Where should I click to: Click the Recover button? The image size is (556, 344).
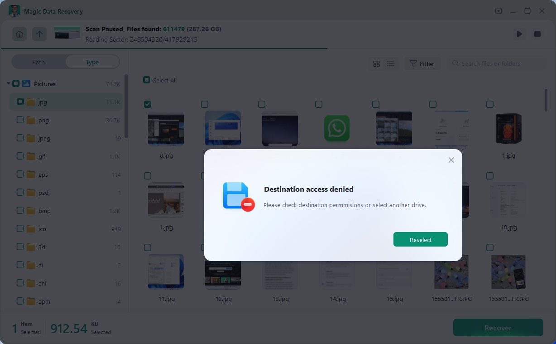498,328
